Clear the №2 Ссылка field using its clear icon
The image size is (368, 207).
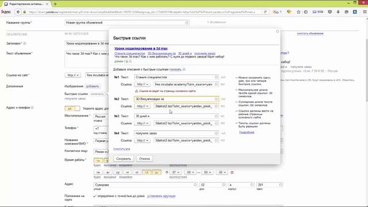[216, 106]
